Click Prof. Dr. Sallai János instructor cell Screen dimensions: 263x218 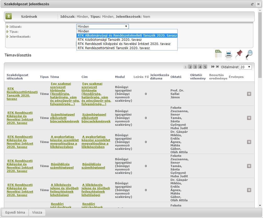177,94
